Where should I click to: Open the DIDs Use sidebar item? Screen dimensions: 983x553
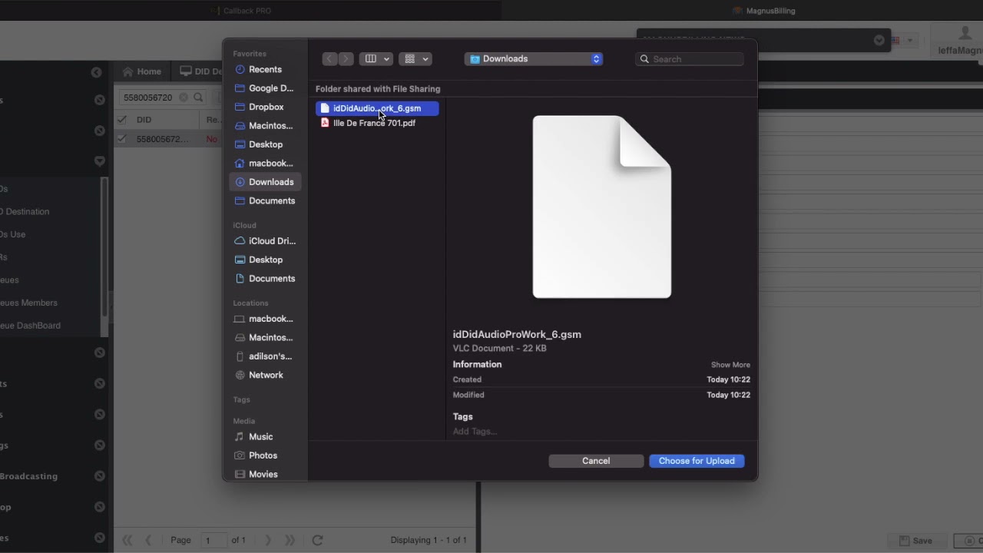coord(13,234)
